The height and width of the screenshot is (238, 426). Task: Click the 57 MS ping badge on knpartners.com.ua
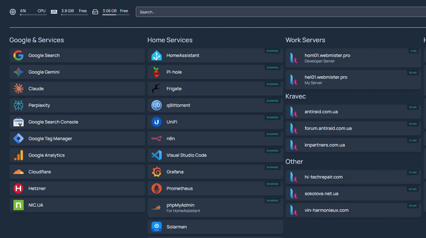point(413,140)
